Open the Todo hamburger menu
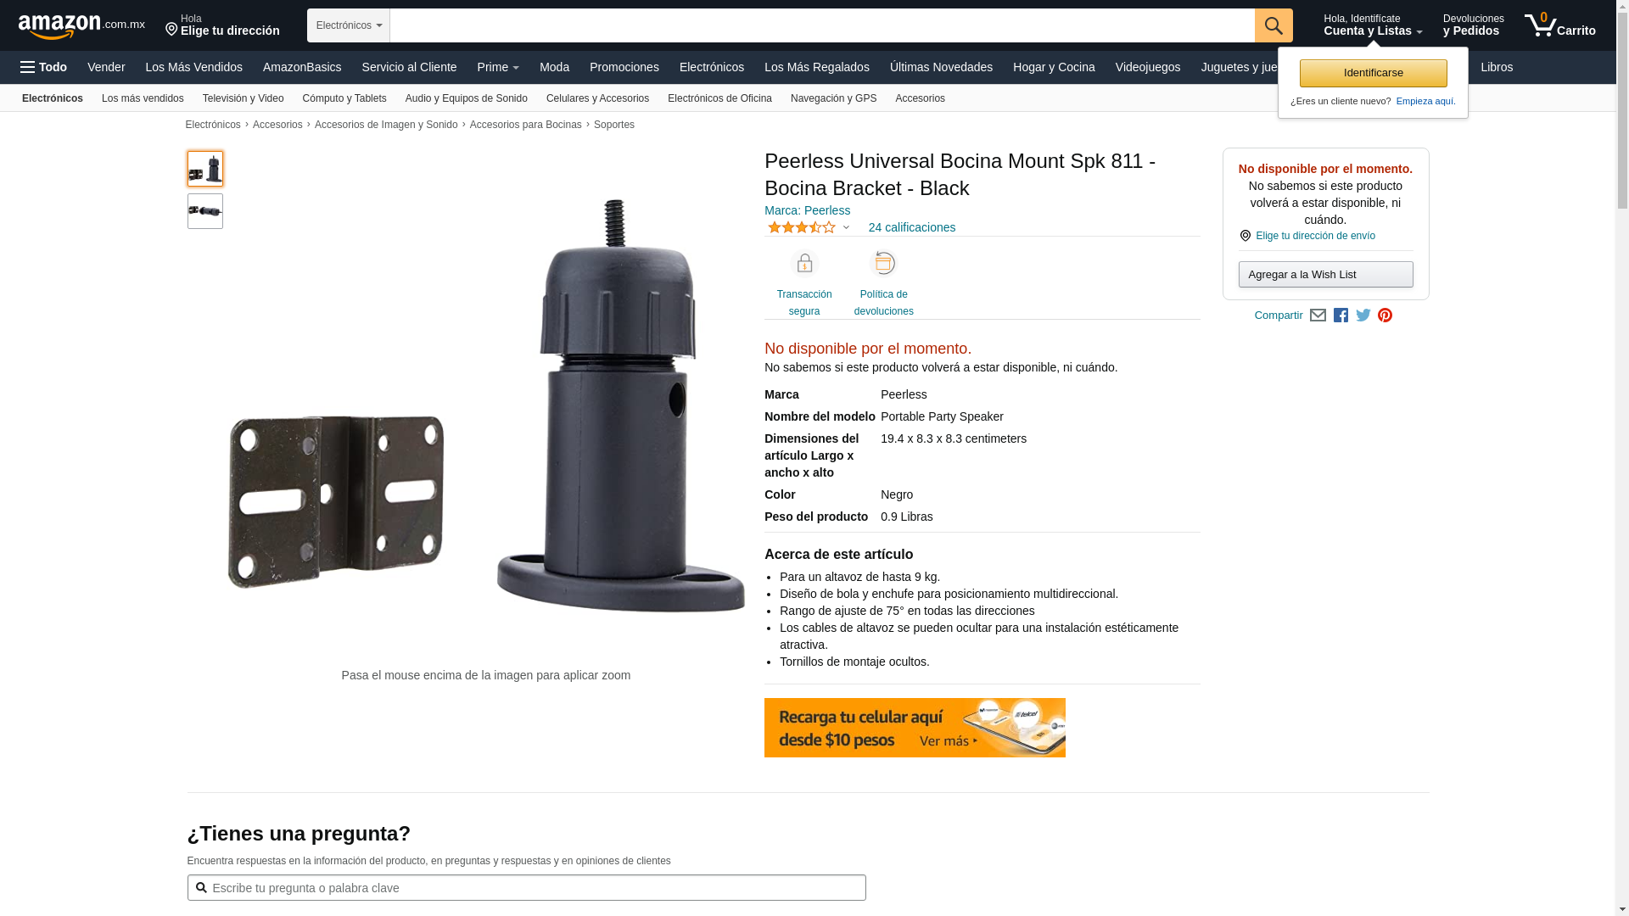 (x=44, y=67)
